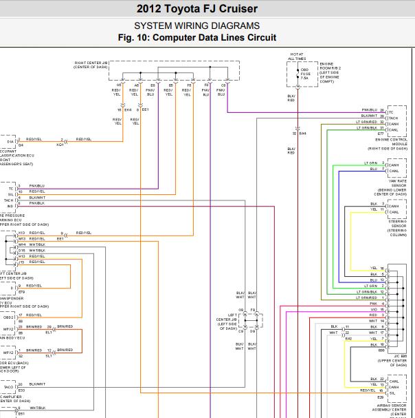Click the EK4 connector label below fuse
This screenshot has width=415, height=418.
tap(302, 133)
